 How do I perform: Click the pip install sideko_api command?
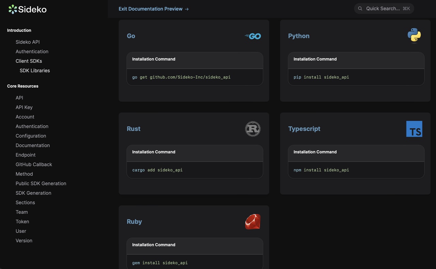[321, 77]
